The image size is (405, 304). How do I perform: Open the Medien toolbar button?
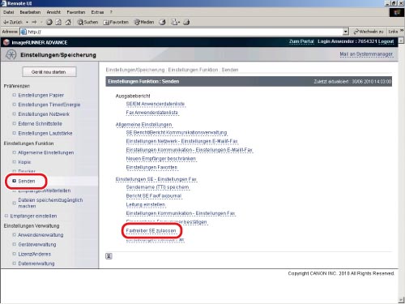click(144, 22)
